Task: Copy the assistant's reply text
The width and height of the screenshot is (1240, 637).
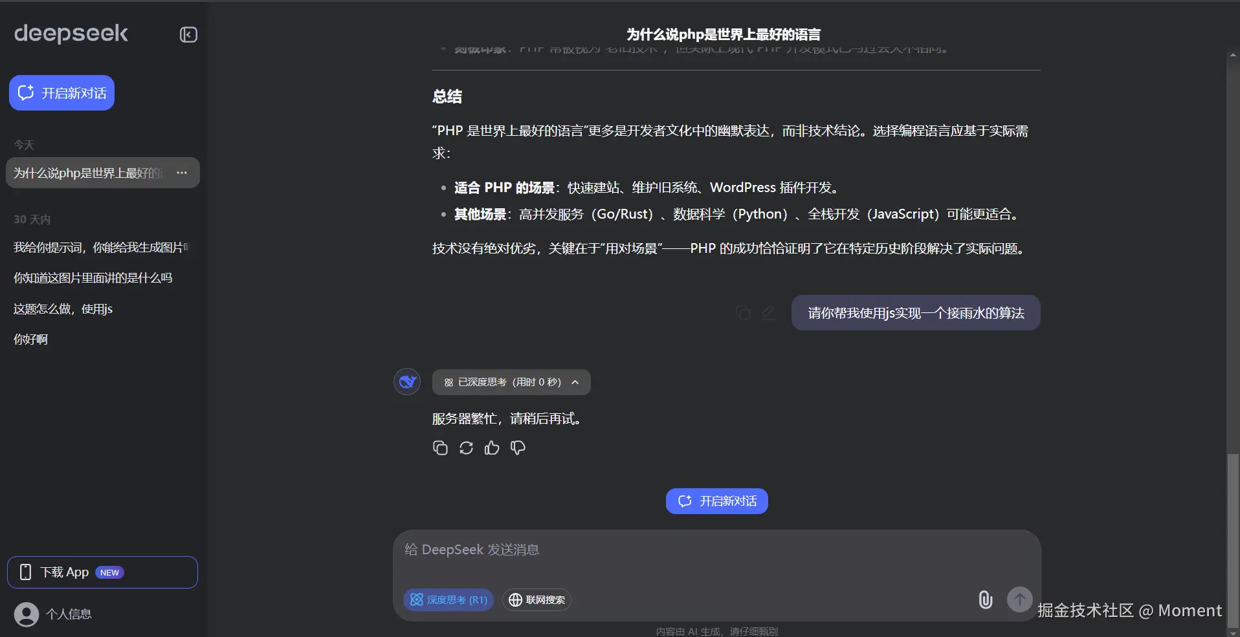Action: 440,448
